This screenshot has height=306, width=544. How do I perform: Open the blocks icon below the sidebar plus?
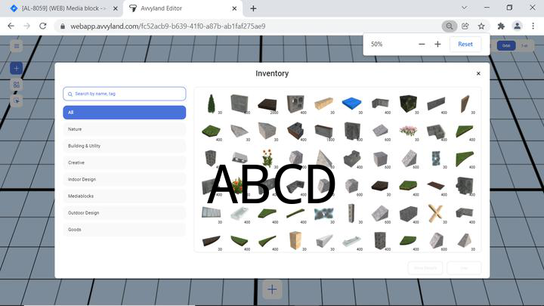click(17, 85)
